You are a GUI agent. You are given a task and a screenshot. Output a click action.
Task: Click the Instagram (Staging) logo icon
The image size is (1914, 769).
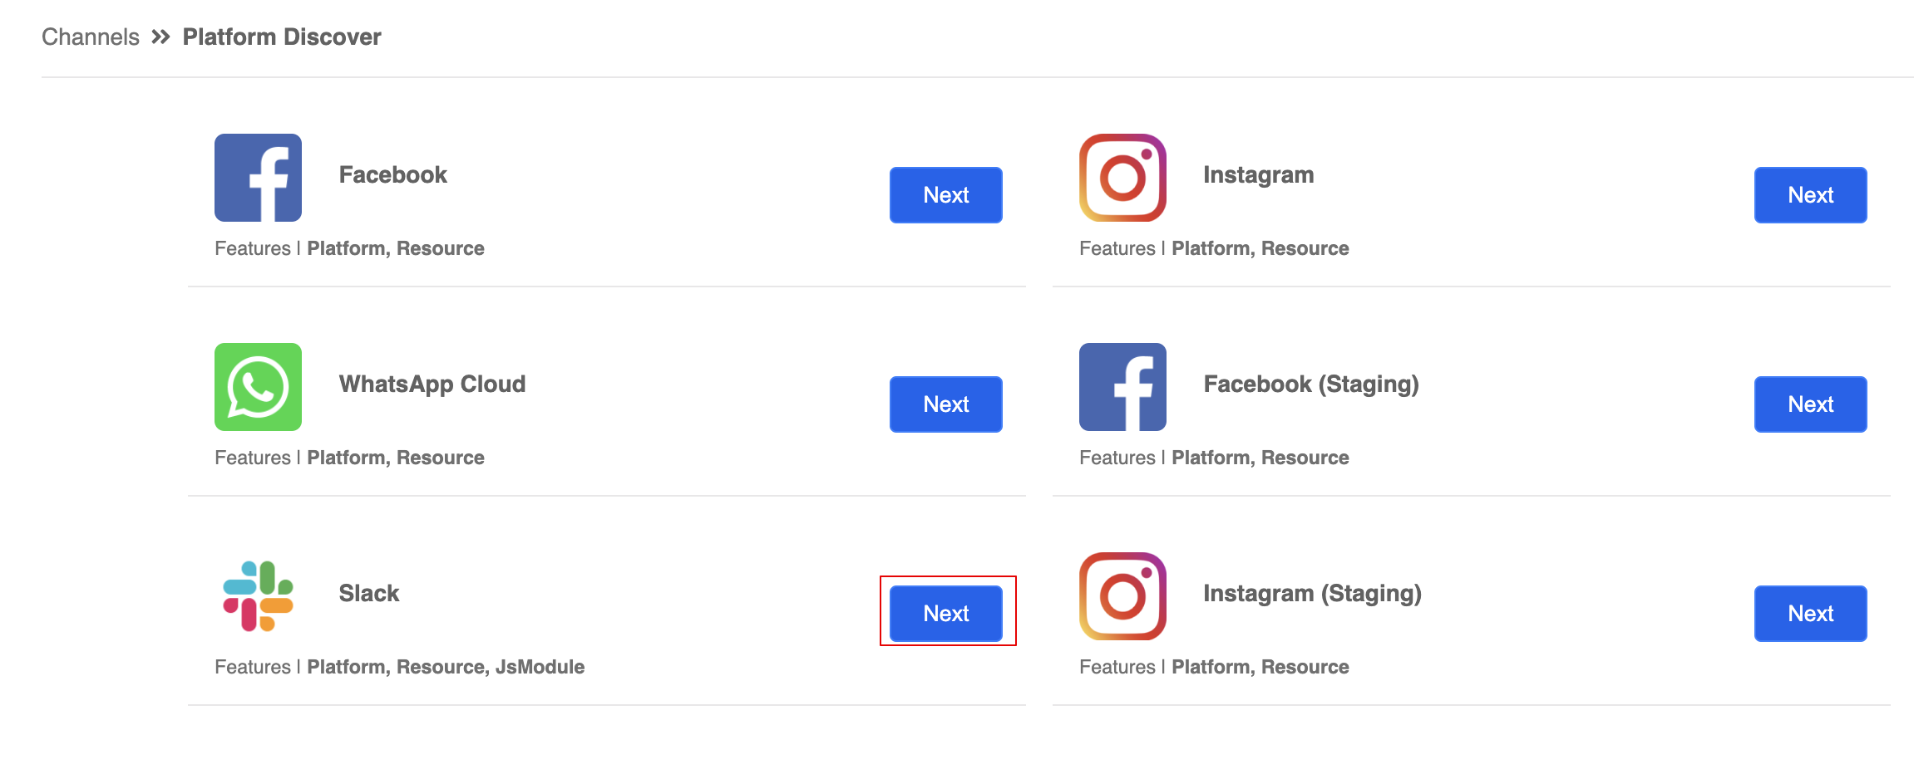click(x=1122, y=596)
